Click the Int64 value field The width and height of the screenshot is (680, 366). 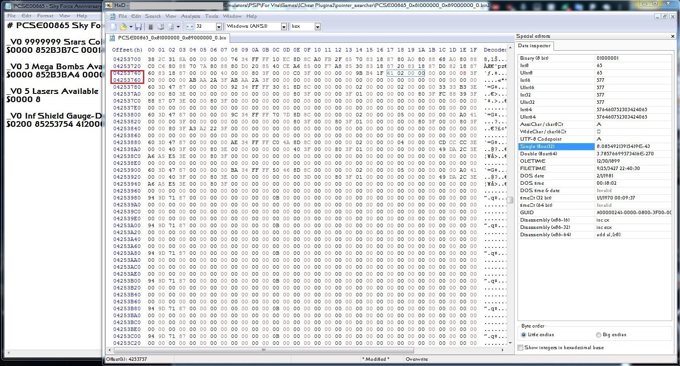point(633,110)
